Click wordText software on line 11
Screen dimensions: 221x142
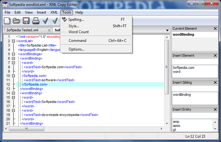pyautogui.click(x=49, y=80)
